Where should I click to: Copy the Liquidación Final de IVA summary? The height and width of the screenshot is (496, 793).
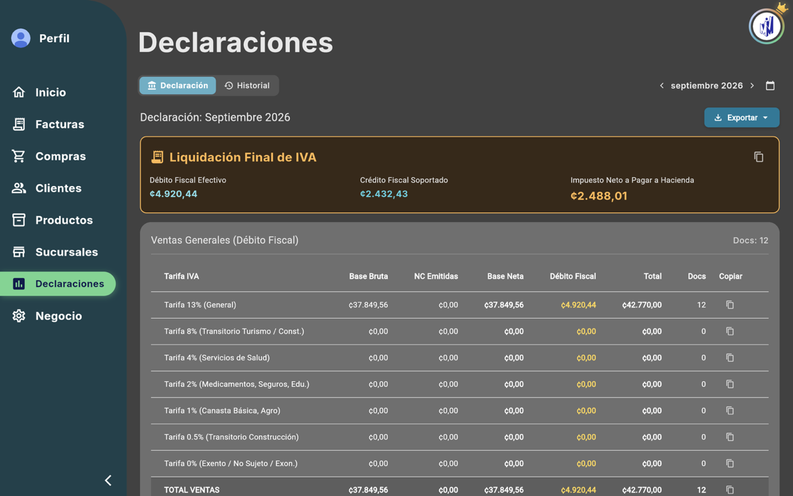click(x=758, y=157)
